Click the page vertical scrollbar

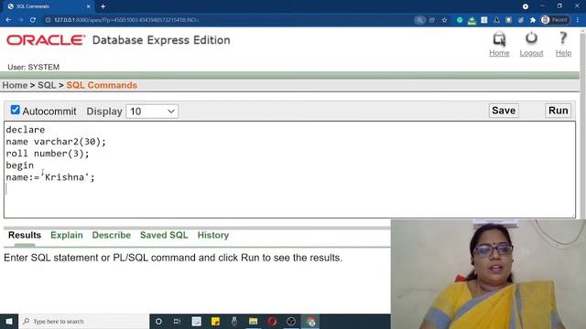coord(582,123)
